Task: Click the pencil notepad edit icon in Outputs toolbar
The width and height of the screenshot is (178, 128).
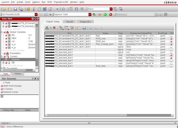Action: click(72, 28)
